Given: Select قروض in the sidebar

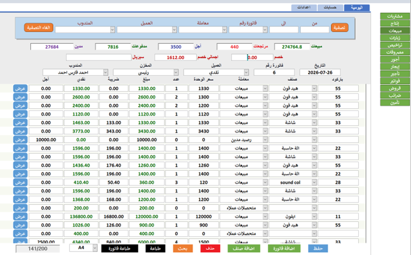Looking at the screenshot, I should pyautogui.click(x=395, y=88).
